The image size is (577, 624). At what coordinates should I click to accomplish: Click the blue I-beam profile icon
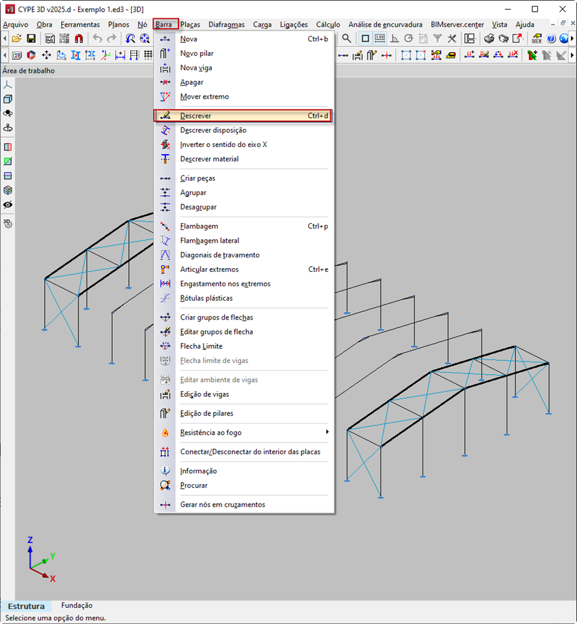click(x=76, y=55)
